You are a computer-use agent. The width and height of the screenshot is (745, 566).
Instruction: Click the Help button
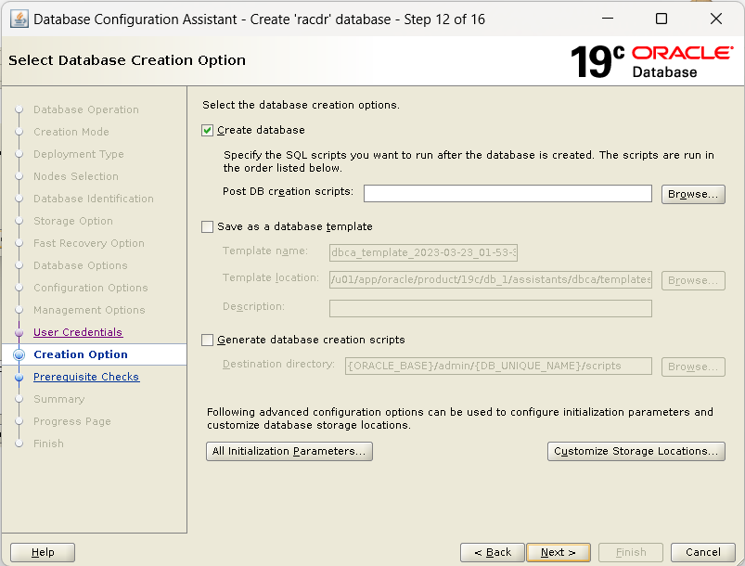[x=43, y=552]
